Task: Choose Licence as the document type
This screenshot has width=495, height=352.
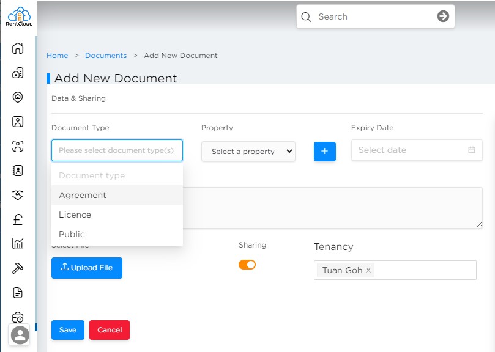Action: pos(75,215)
